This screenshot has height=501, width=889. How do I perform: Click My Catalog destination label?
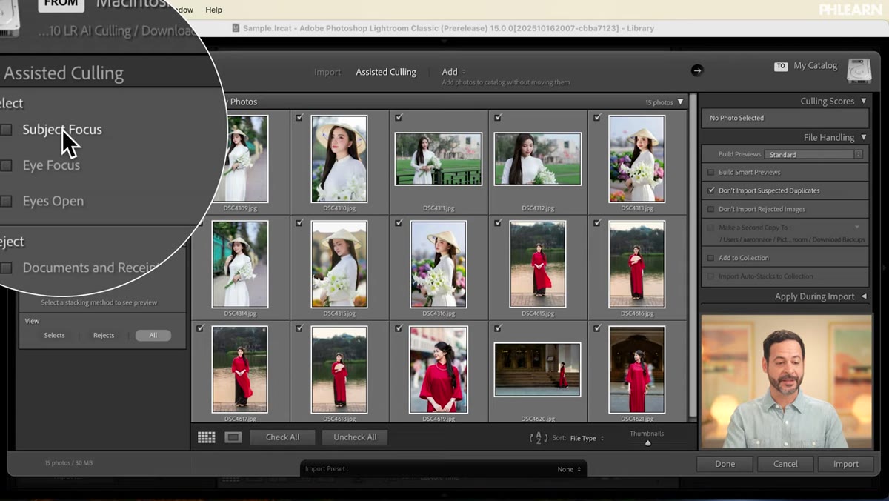pos(815,65)
